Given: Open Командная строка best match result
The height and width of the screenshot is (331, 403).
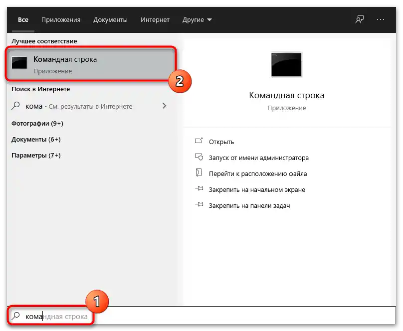Looking at the screenshot, I should click(91, 64).
